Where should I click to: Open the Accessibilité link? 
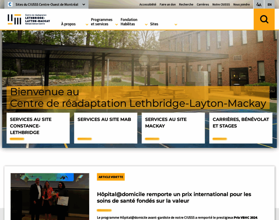tap(148, 4)
